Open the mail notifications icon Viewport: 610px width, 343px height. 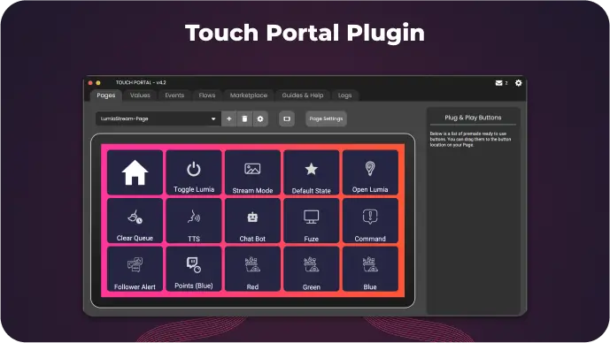point(498,83)
